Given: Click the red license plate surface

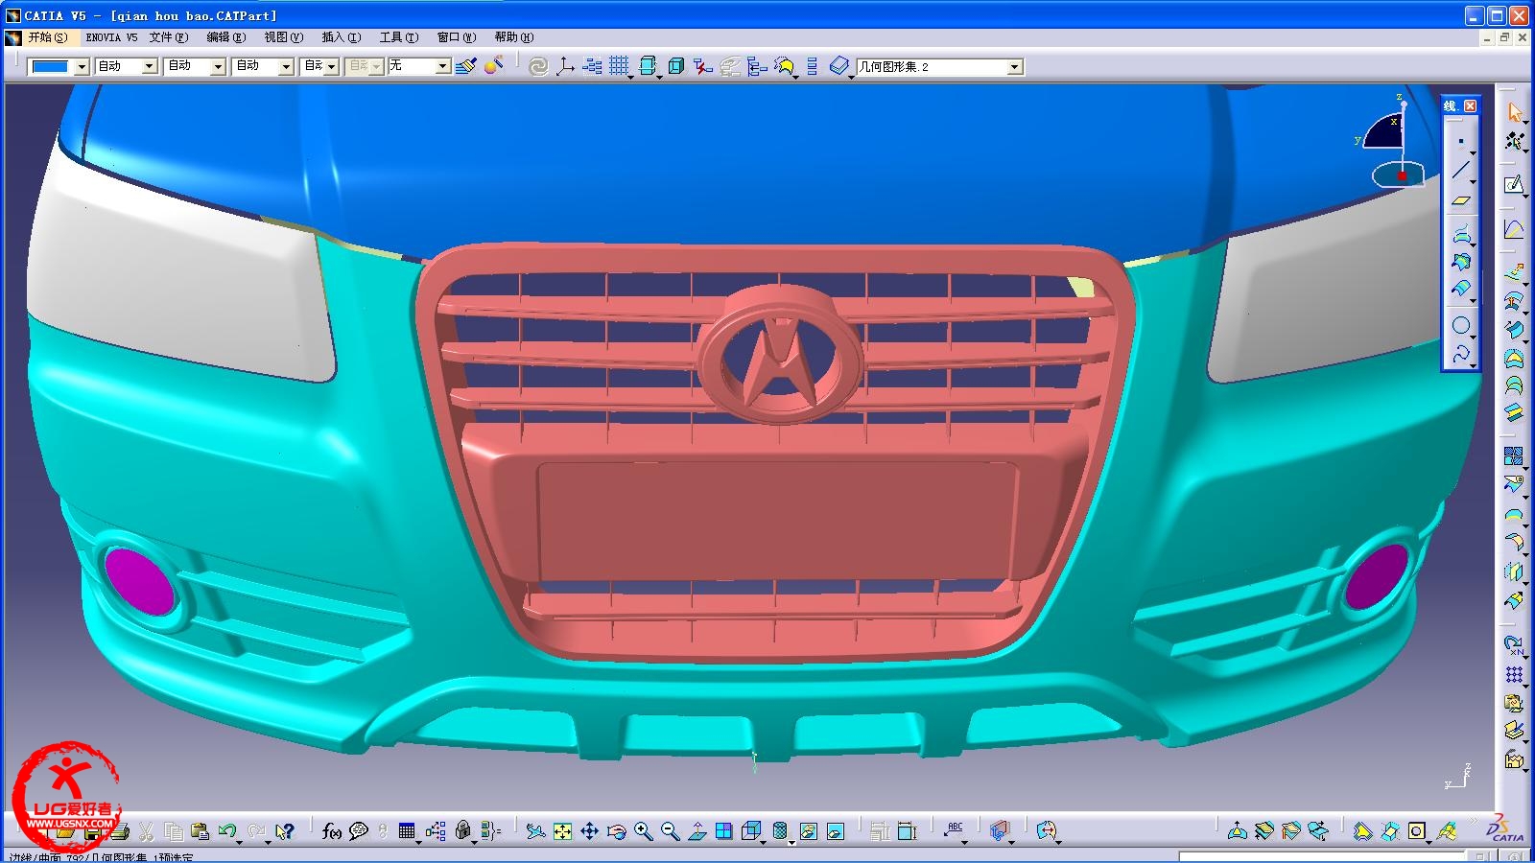Looking at the screenshot, I should [777, 521].
